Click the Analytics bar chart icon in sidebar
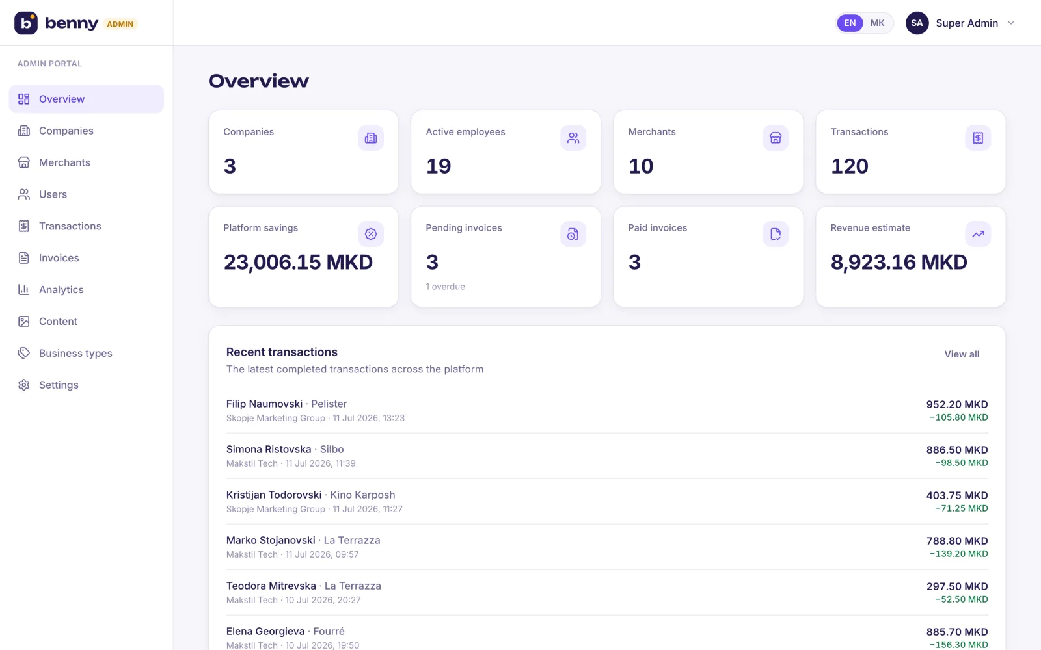The width and height of the screenshot is (1041, 650). coord(24,290)
